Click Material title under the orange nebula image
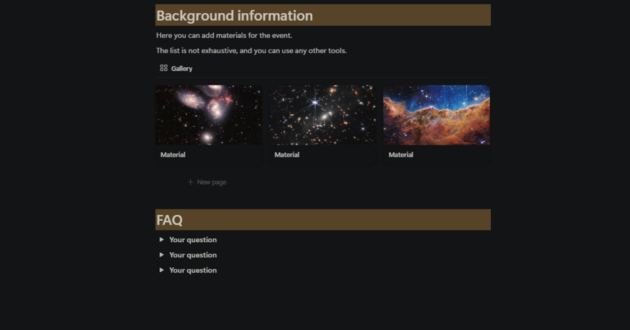The width and height of the screenshot is (630, 330). 401,155
